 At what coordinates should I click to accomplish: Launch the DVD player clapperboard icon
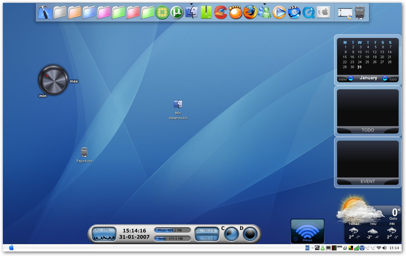[294, 12]
